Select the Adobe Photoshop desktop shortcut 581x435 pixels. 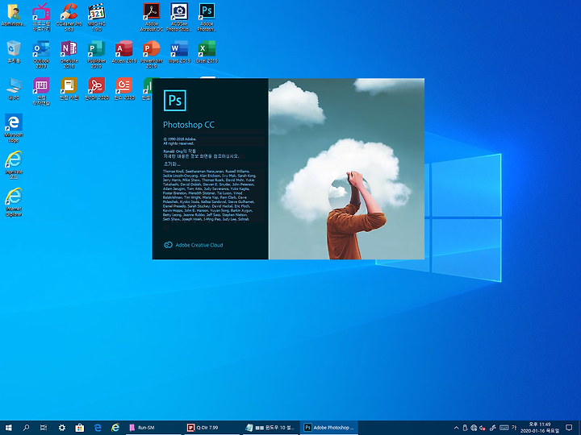point(207,17)
